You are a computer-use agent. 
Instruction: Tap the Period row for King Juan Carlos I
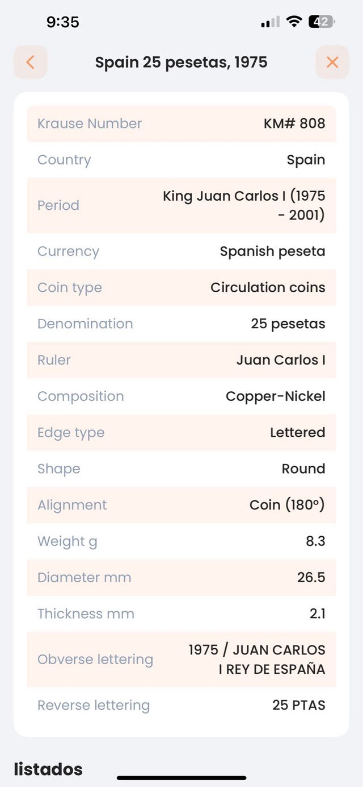click(181, 205)
